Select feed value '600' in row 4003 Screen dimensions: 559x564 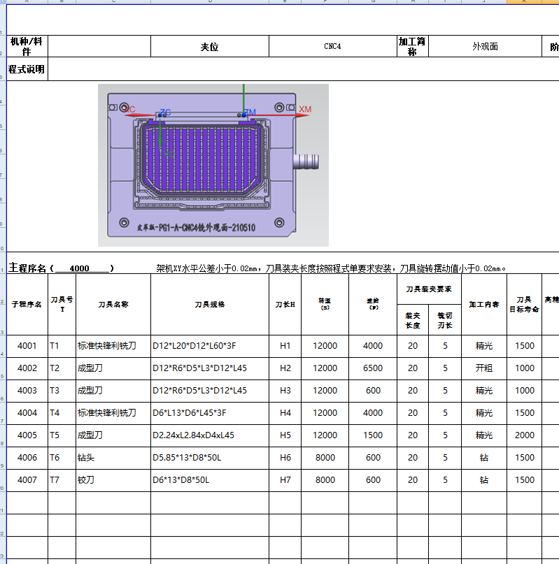click(x=373, y=391)
